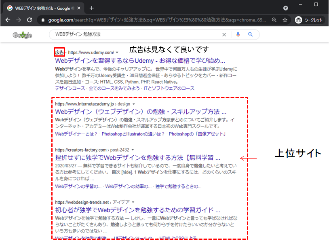329x241 pixels.
Task: Expand the arrow next to creators-factory.com URL
Action: tap(133, 150)
